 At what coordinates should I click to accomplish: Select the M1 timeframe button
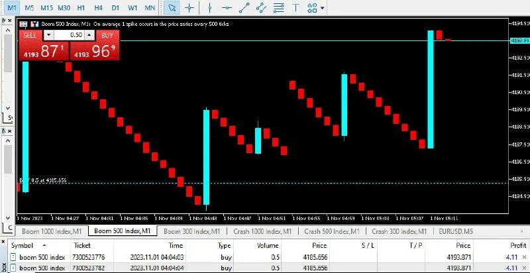pyautogui.click(x=11, y=8)
